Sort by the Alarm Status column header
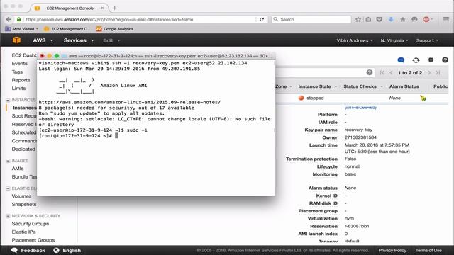Image resolution: width=454 pixels, height=255 pixels. point(404,86)
